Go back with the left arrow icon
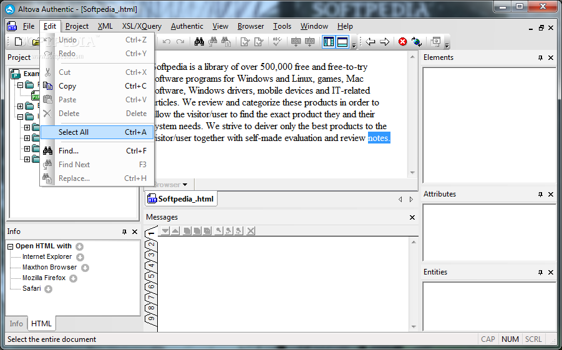 [371, 42]
